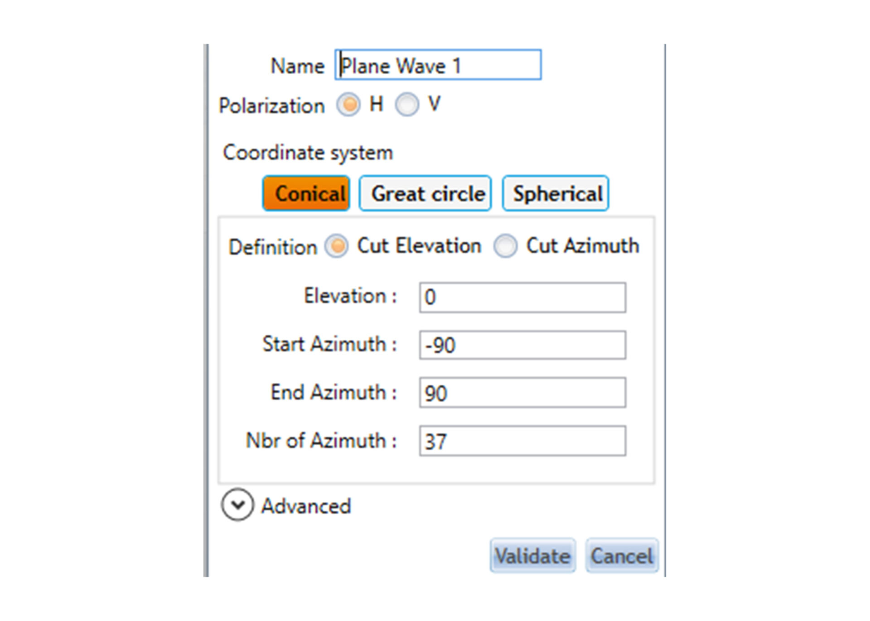This screenshot has width=870, height=621.
Task: Switch to Conical coordinate system
Action: [x=306, y=193]
